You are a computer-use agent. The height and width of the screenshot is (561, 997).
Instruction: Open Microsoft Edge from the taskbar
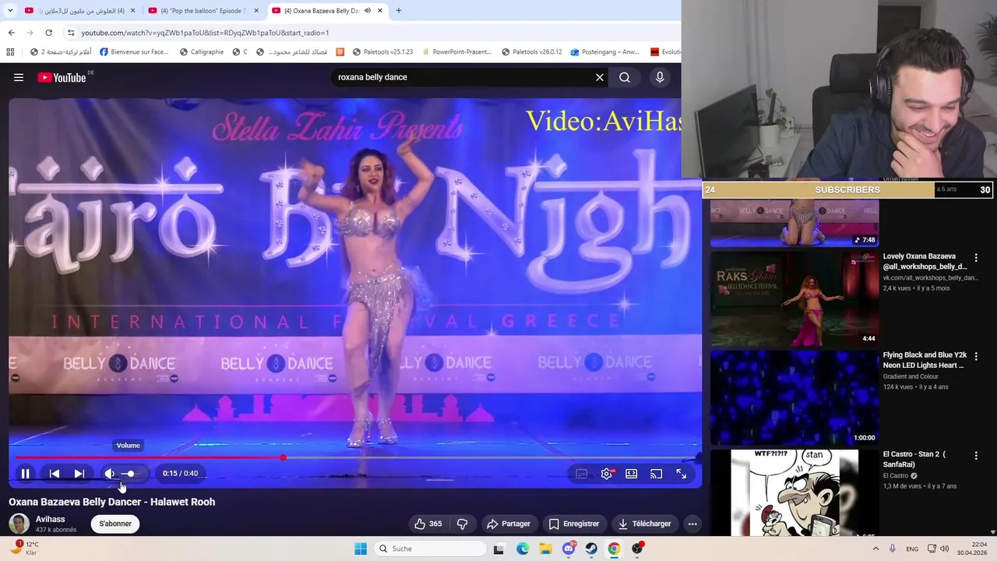coord(523,549)
